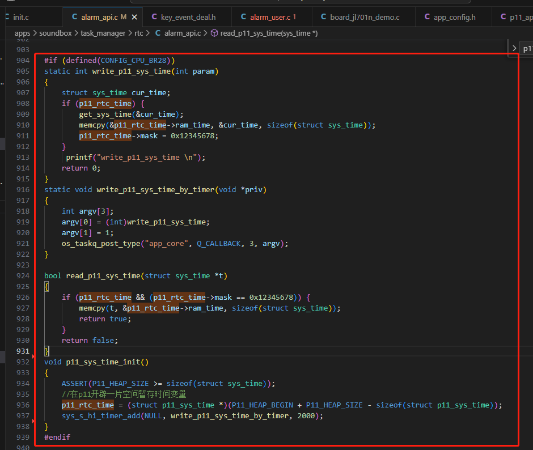The width and height of the screenshot is (533, 450).
Task: Click get_sys_time call on line 909
Action: point(105,114)
